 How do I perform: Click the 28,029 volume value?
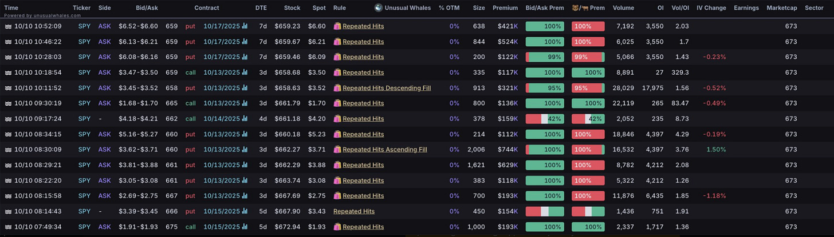click(x=623, y=88)
